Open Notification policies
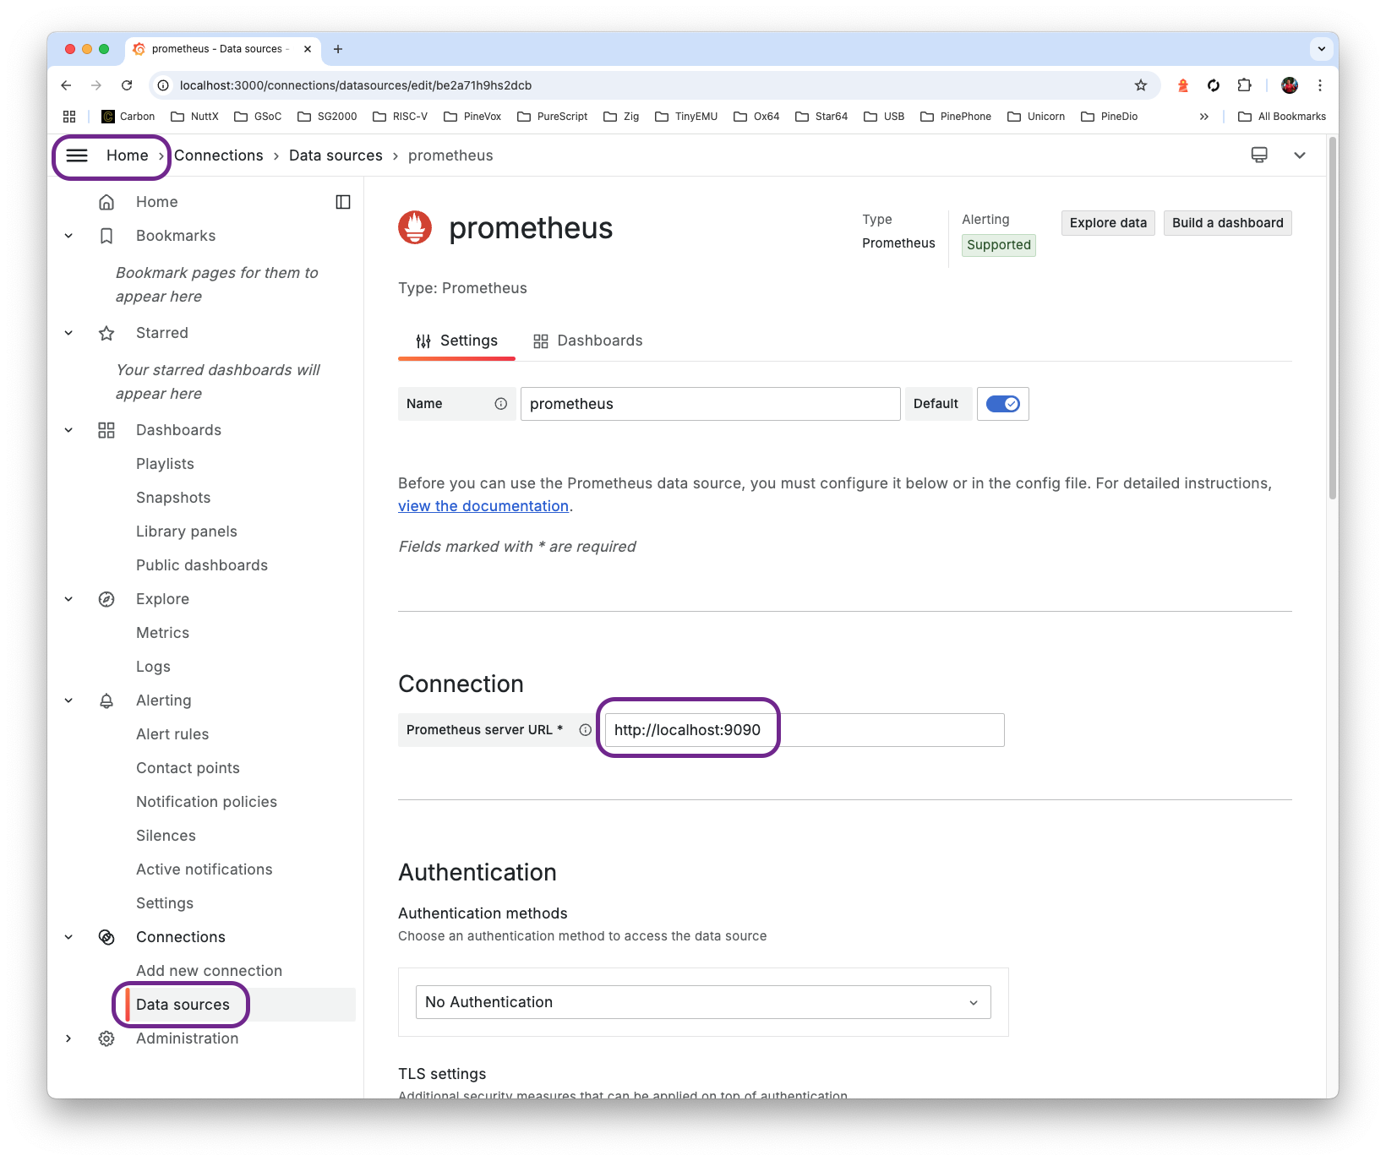The height and width of the screenshot is (1161, 1386). pyautogui.click(x=206, y=802)
